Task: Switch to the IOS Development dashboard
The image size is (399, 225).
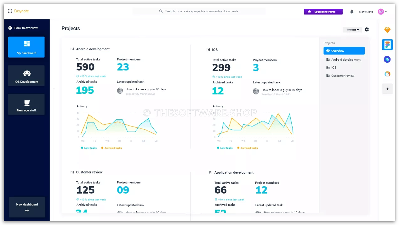Action: [26, 76]
